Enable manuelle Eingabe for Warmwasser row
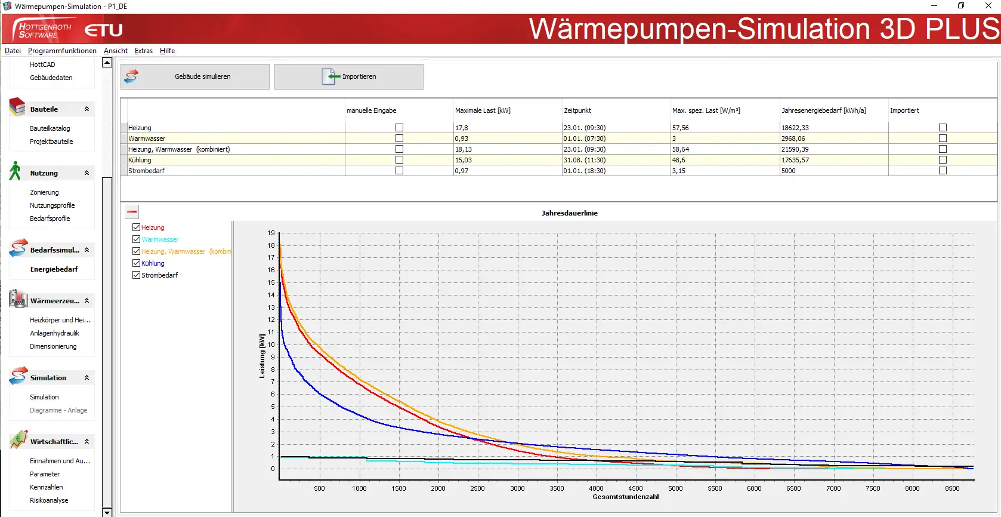Viewport: 1001px width, 517px height. 399,139
